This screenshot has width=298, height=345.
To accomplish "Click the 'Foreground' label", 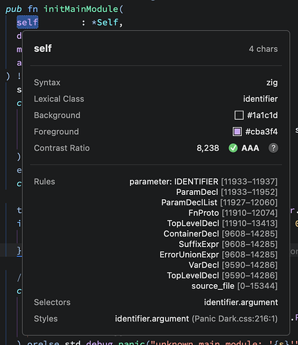I will (56, 131).
